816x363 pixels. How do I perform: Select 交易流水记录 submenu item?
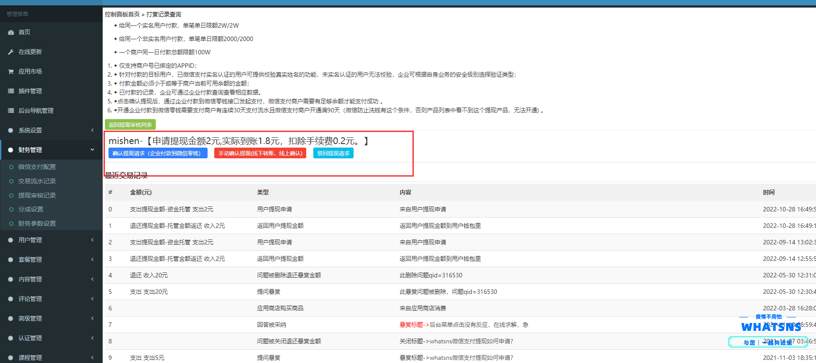[37, 181]
